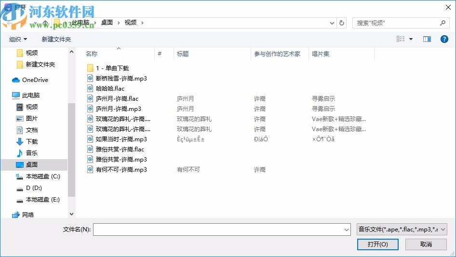Open the 1 - 单曲下载 folder icon
456x257 pixels.
click(x=90, y=68)
